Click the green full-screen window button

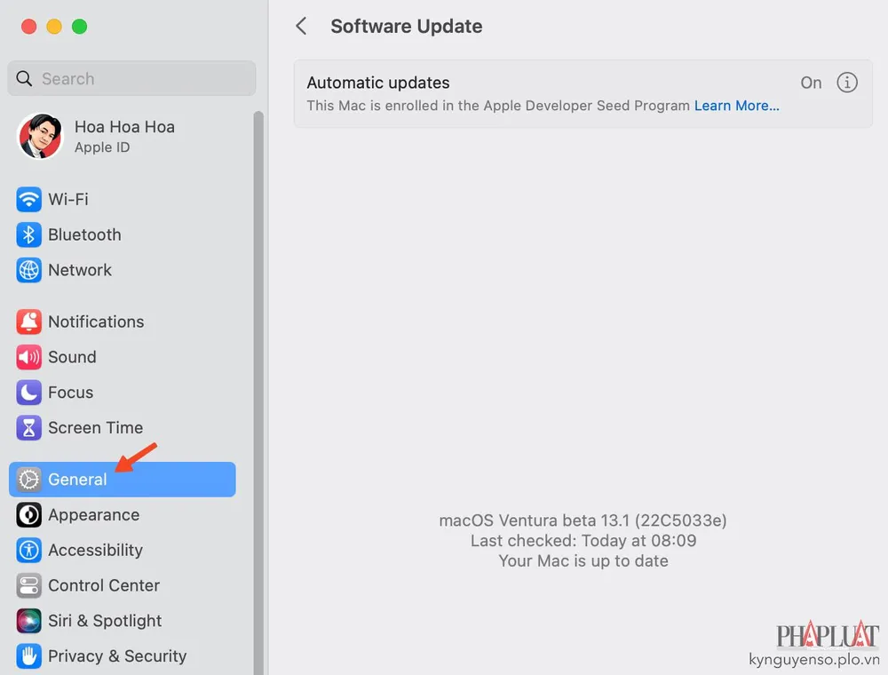point(80,27)
